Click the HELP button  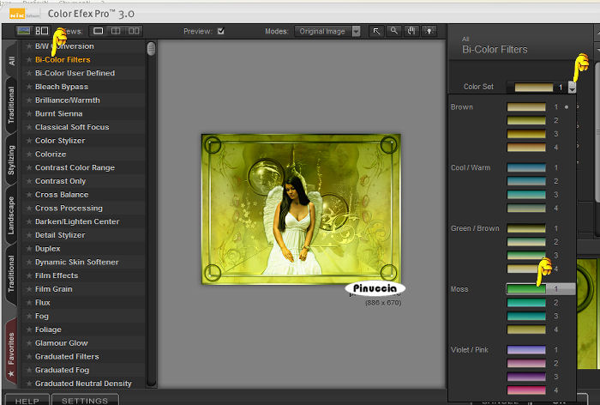click(27, 400)
